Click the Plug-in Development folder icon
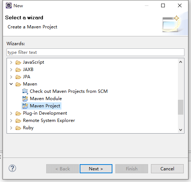The height and width of the screenshot is (182, 191). (x=18, y=113)
